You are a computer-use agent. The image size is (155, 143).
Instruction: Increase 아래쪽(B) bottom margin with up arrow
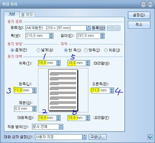coord(58,117)
